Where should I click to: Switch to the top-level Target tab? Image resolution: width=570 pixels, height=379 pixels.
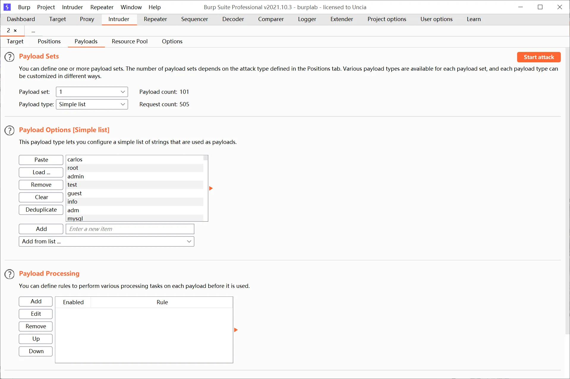tap(57, 19)
